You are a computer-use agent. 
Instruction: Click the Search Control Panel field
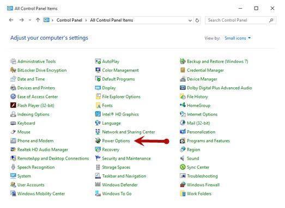click(x=240, y=20)
